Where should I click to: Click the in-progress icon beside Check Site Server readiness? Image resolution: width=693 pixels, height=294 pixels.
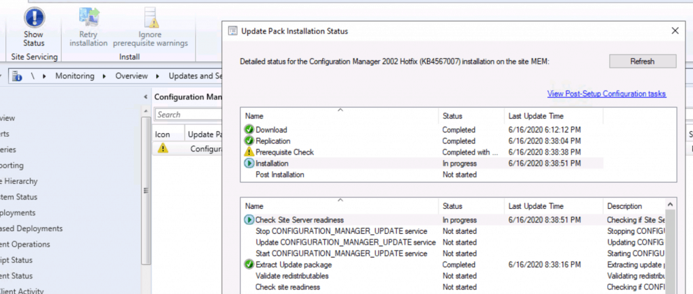(x=249, y=220)
